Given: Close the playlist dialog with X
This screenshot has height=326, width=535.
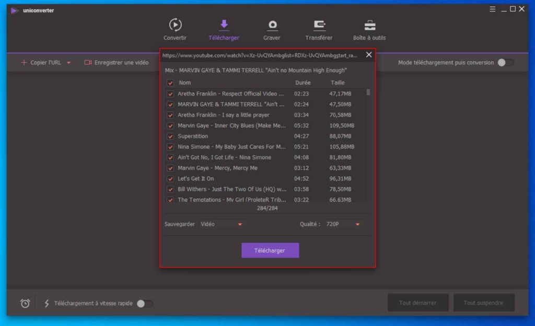Looking at the screenshot, I should click(369, 54).
